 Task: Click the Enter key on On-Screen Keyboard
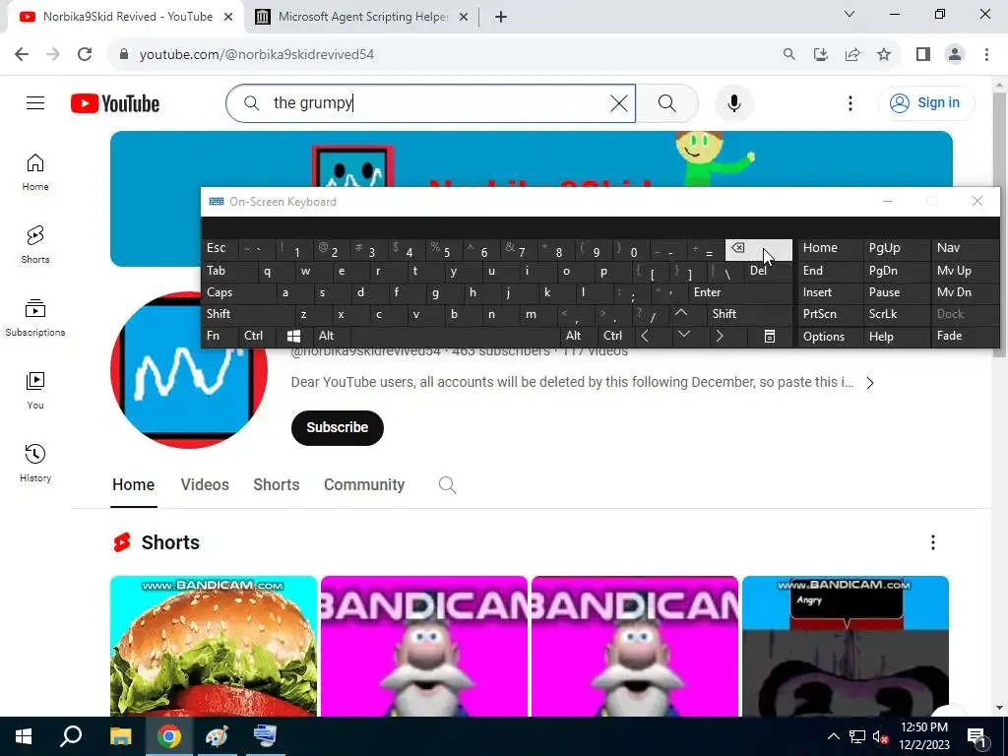[740, 292]
